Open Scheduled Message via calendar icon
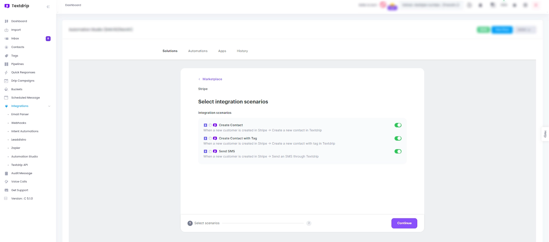Viewport: 549px width, 242px height. pyautogui.click(x=6, y=98)
